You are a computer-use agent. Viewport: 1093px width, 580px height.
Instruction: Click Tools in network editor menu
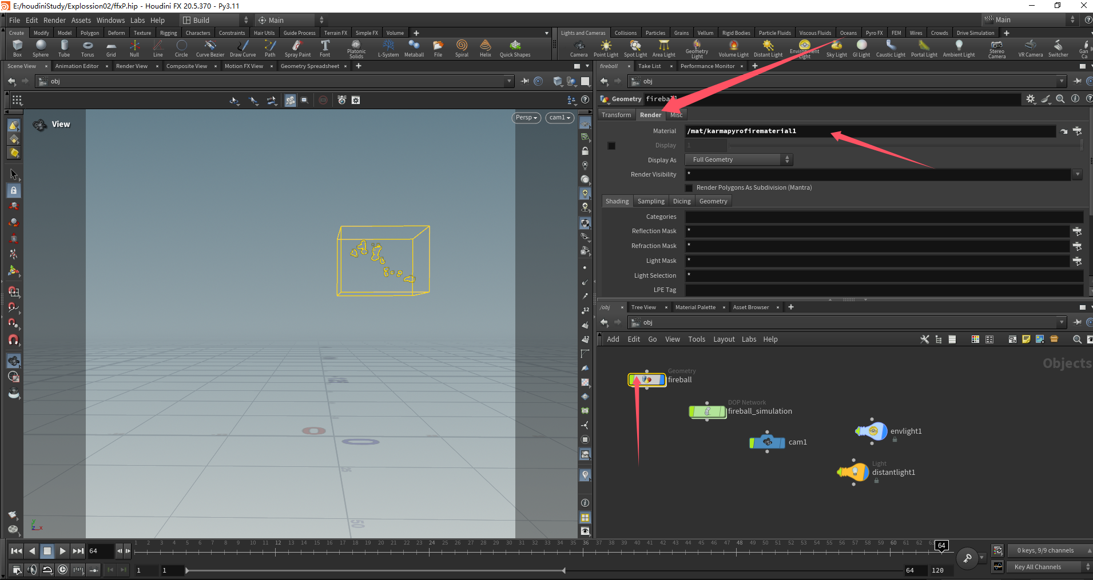click(697, 339)
